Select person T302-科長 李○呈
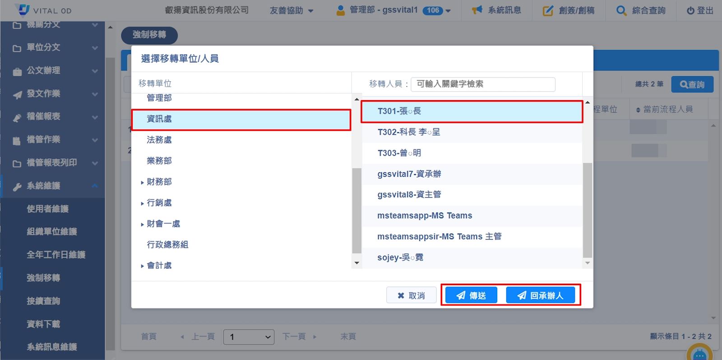The width and height of the screenshot is (722, 360). pyautogui.click(x=408, y=132)
